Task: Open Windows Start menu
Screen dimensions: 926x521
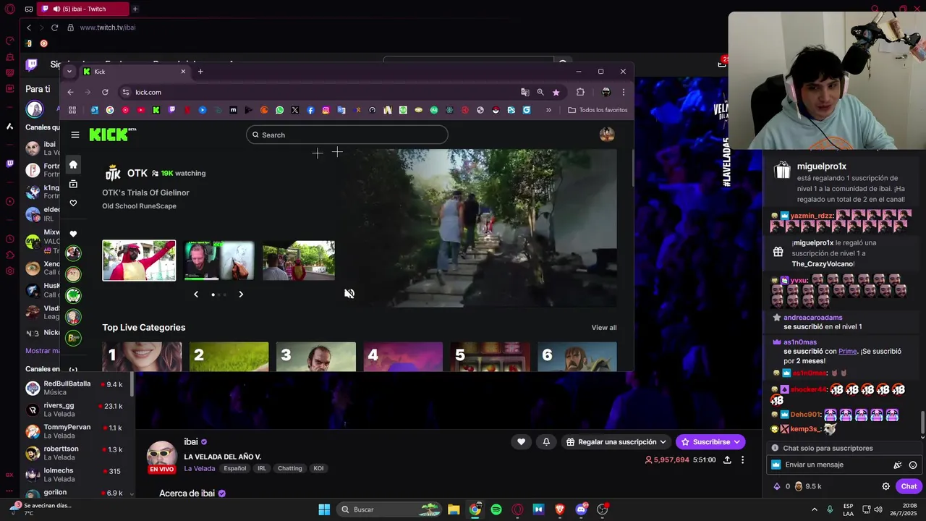Action: 324,509
